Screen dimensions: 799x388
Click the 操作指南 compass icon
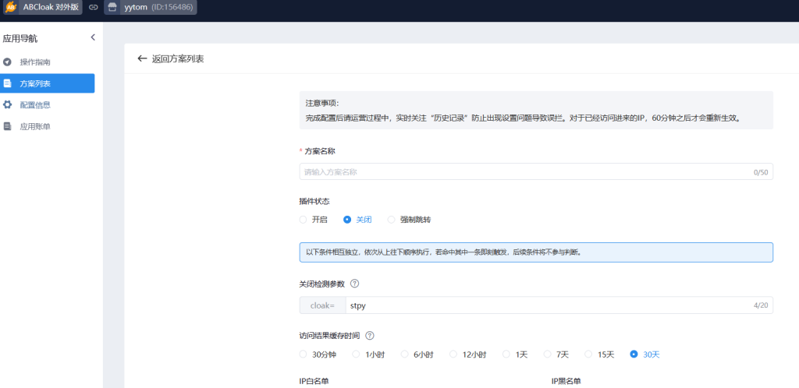(x=7, y=62)
